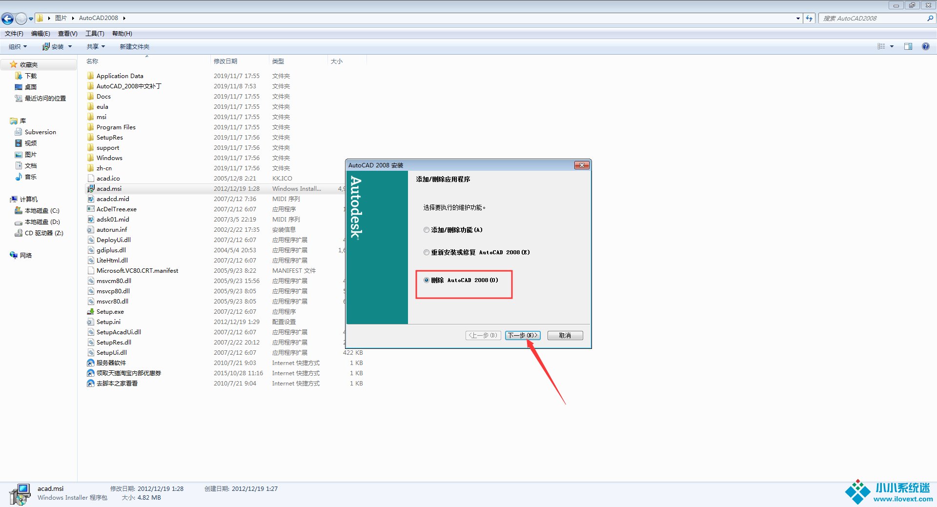The width and height of the screenshot is (937, 507).
Task: Select the 删除 AutoCAD 2008 radio button
Action: tap(427, 280)
